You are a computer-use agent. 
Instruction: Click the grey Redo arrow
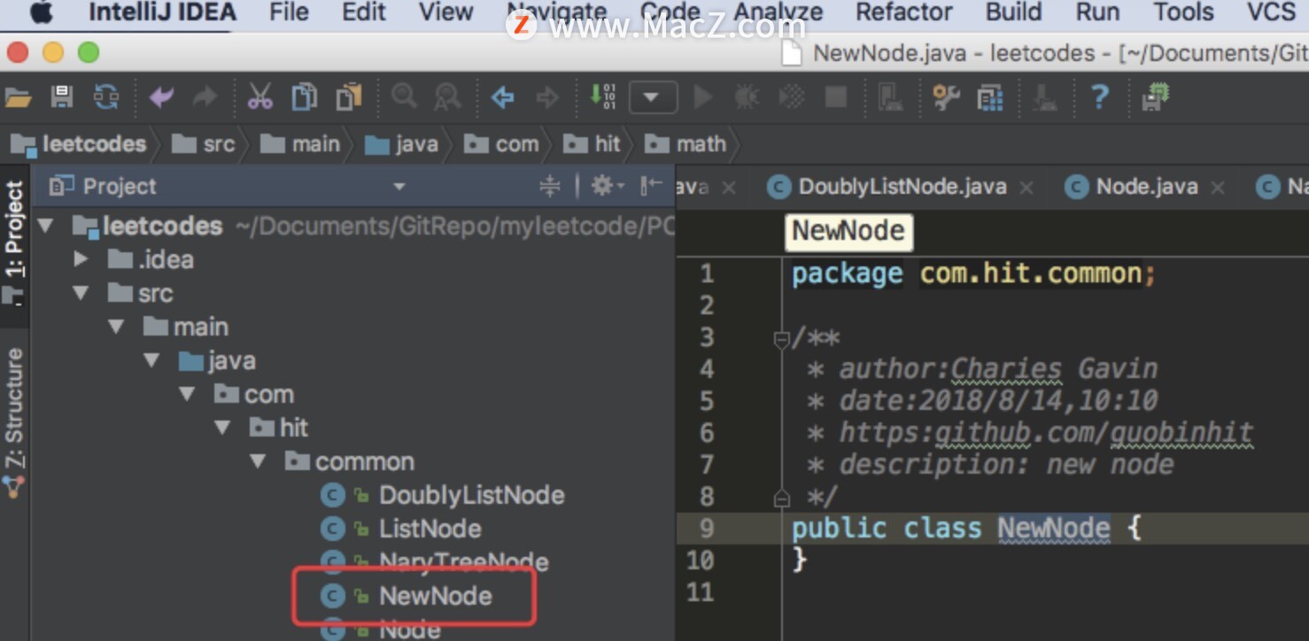point(205,97)
